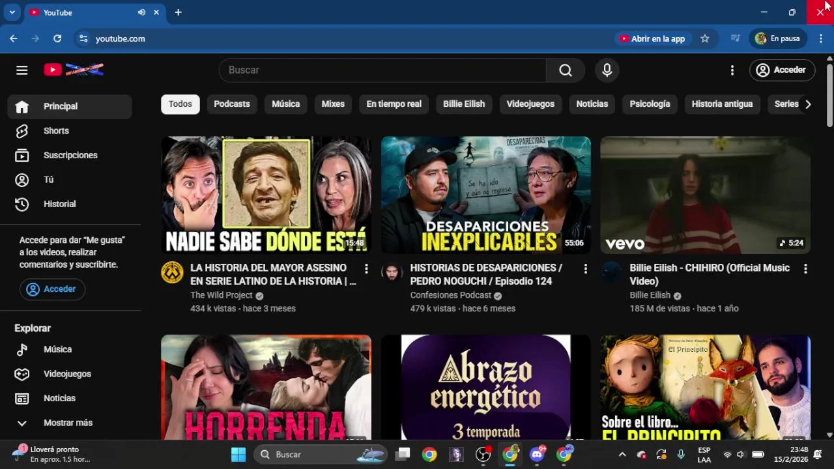Select the Psicología filter chip
Viewport: 834px width, 469px height.
650,104
